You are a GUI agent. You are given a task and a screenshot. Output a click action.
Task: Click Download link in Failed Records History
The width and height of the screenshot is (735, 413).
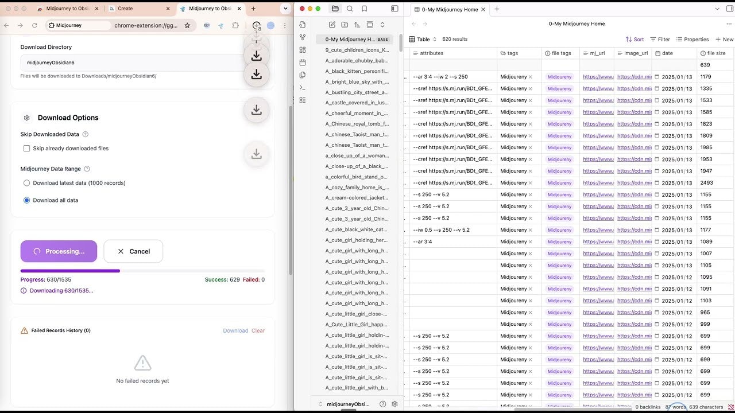pos(235,330)
